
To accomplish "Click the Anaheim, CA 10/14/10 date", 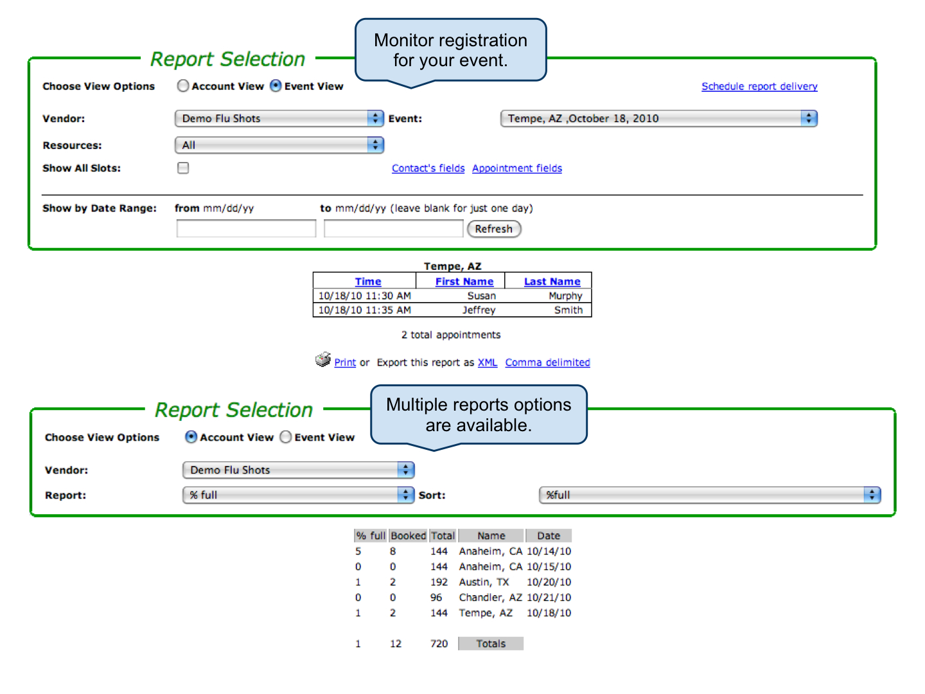I will pos(549,551).
